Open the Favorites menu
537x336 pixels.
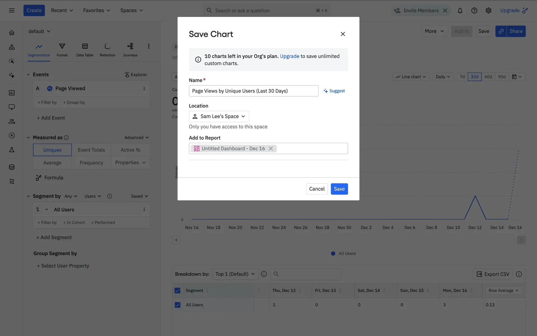pyautogui.click(x=96, y=10)
